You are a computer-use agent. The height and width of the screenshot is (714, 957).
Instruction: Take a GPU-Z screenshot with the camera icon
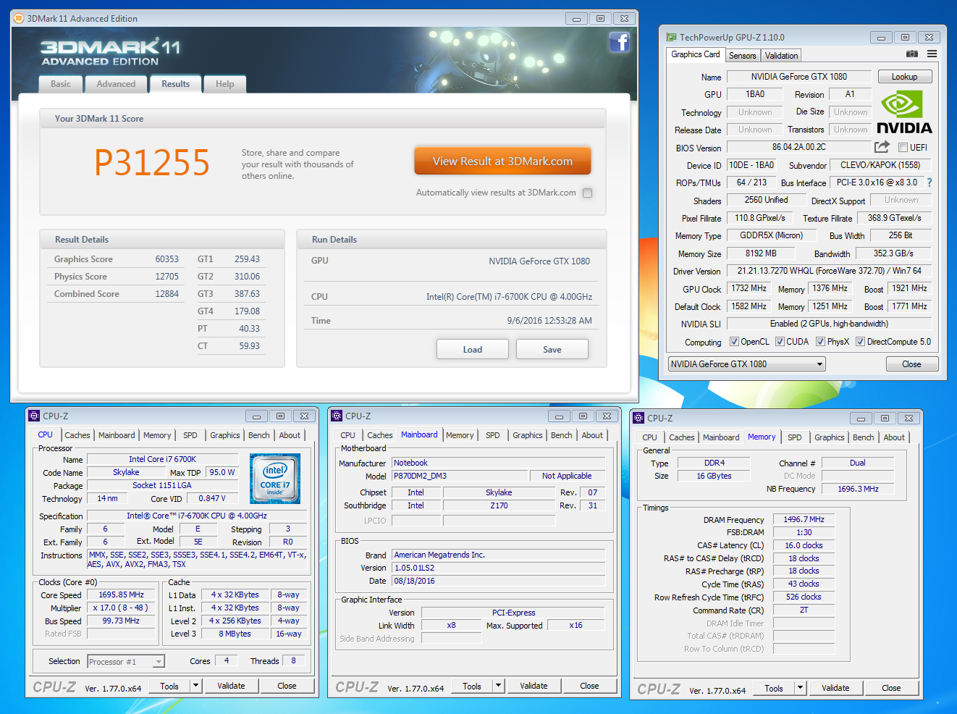tap(912, 54)
